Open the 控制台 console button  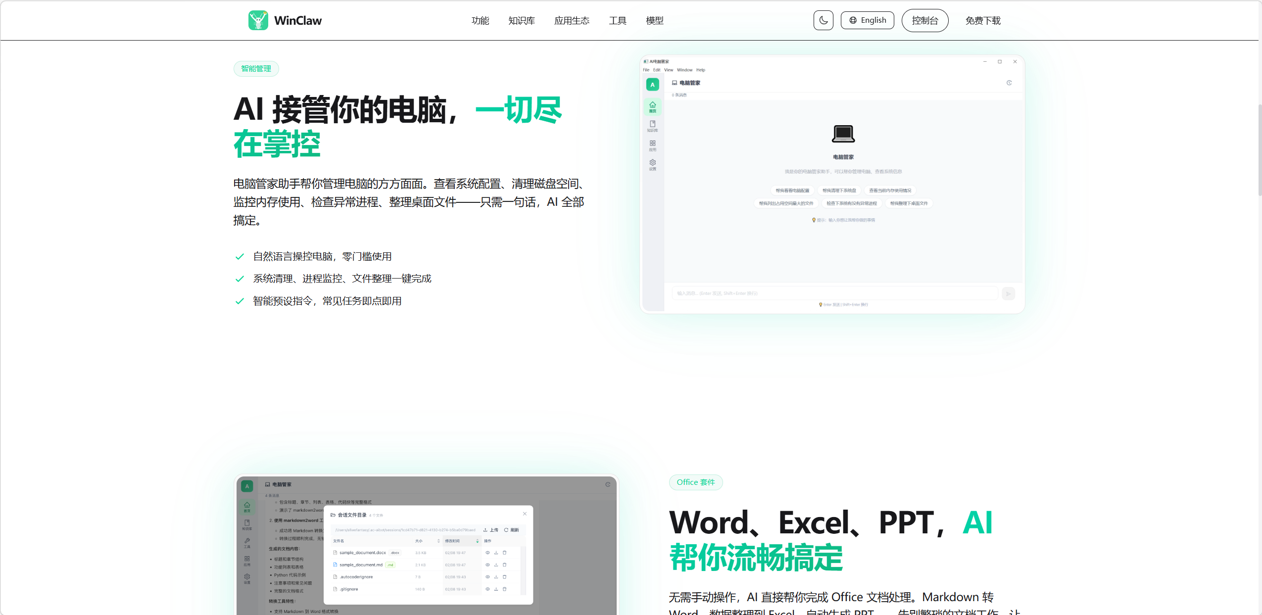pos(924,20)
